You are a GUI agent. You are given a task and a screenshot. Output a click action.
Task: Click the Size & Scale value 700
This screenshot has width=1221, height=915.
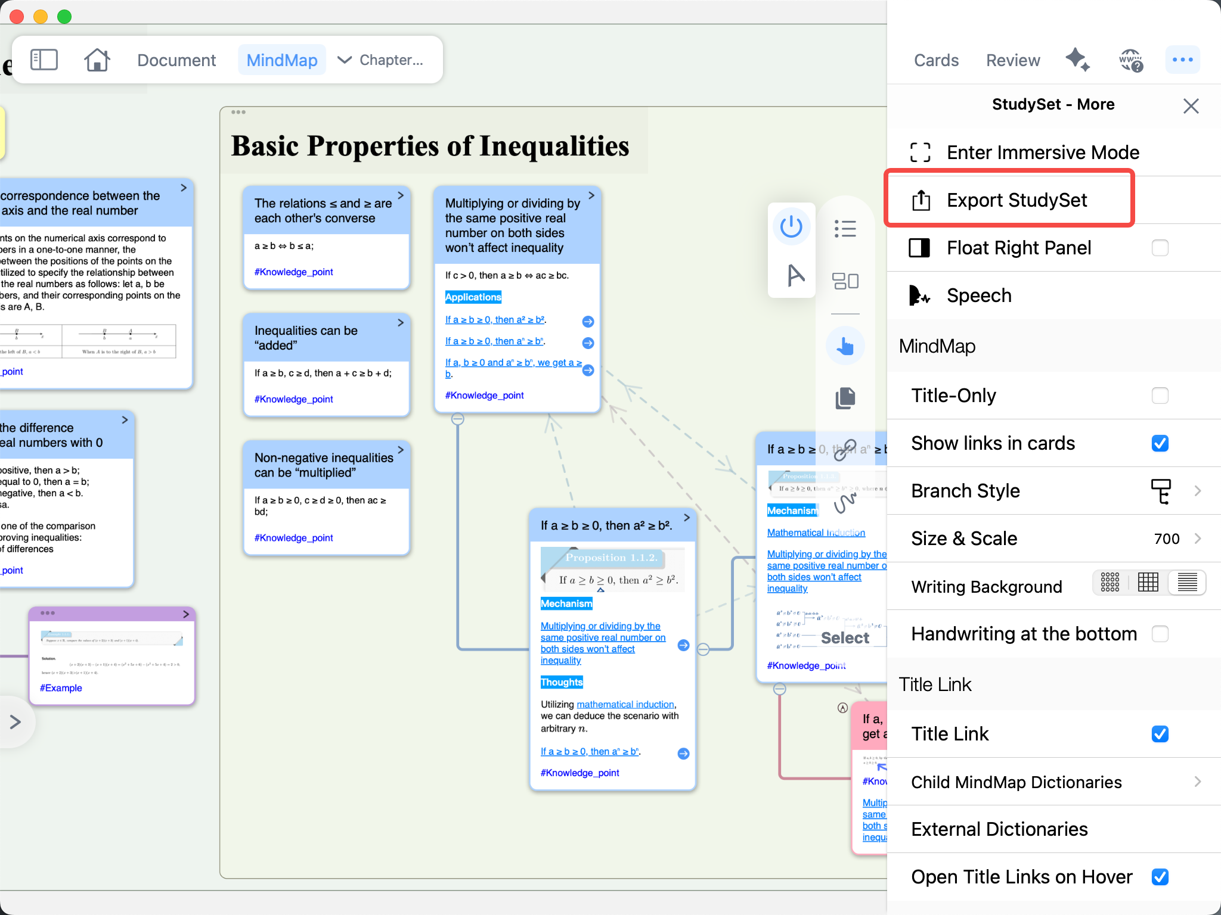(x=1167, y=539)
